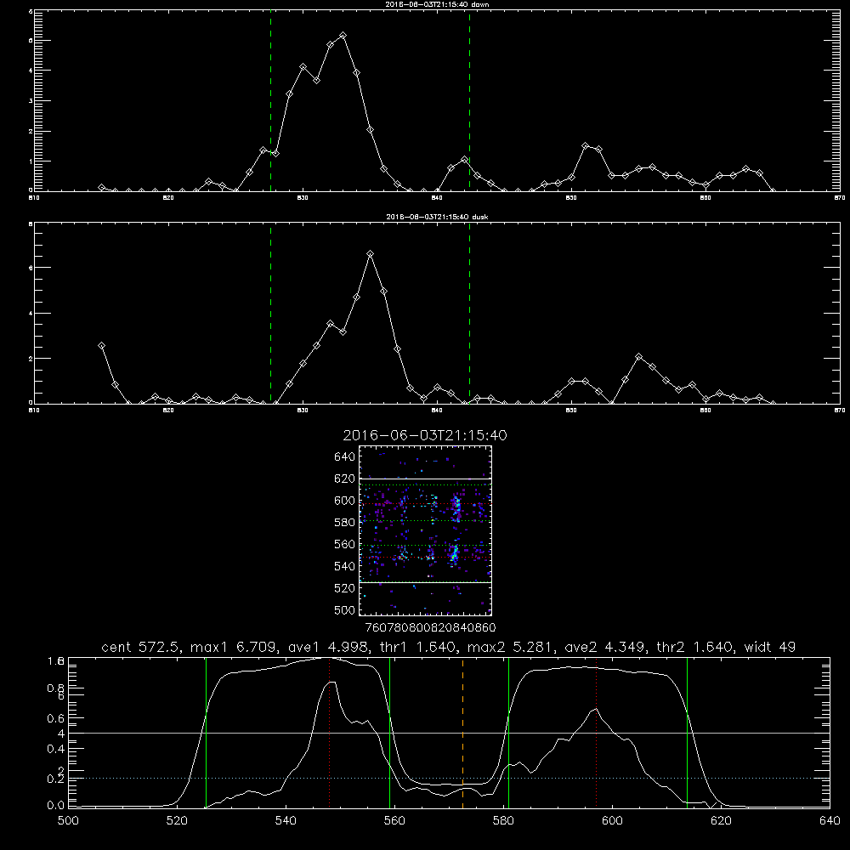This screenshot has height=850, width=850.
Task: Select the timestamp title above the color image
Action: (x=425, y=435)
